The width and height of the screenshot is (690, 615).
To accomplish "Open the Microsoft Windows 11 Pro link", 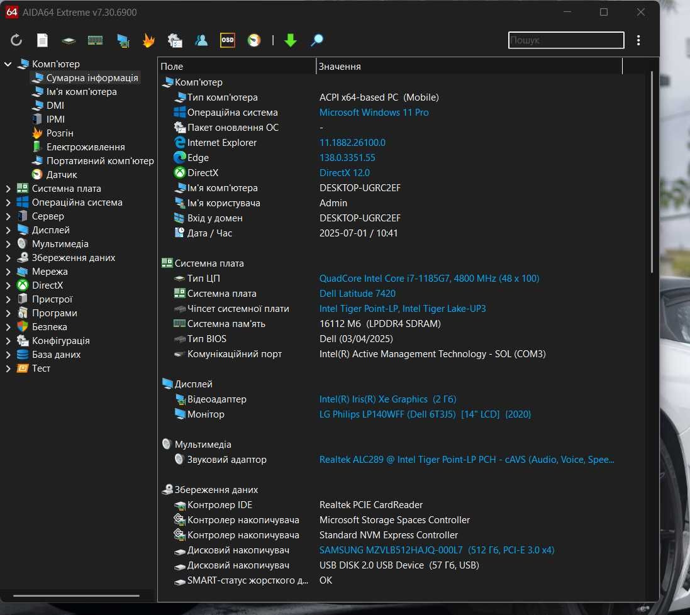I will (x=374, y=113).
